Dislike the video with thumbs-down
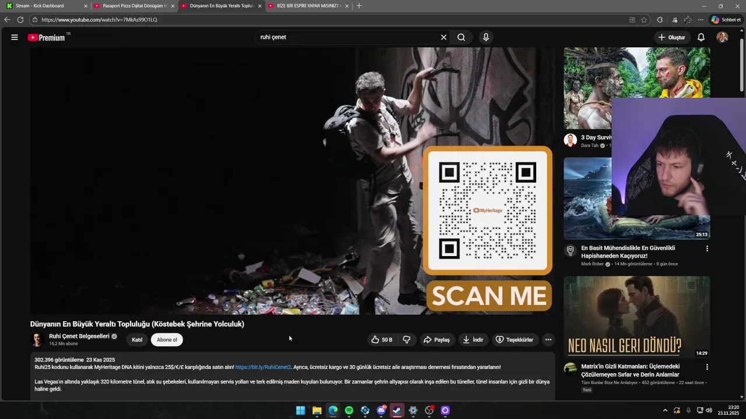Screen dimensions: 746x419 coord(407,340)
